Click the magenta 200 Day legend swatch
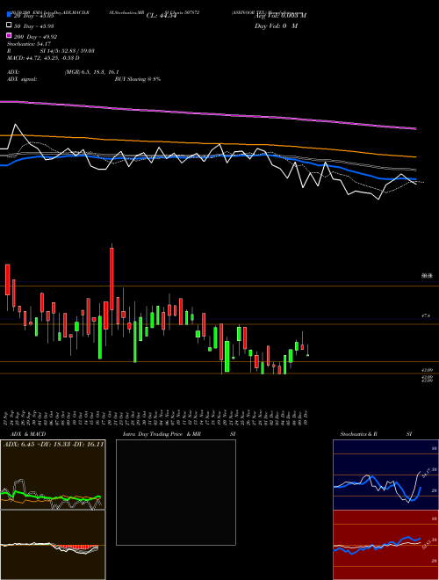 click(9, 36)
